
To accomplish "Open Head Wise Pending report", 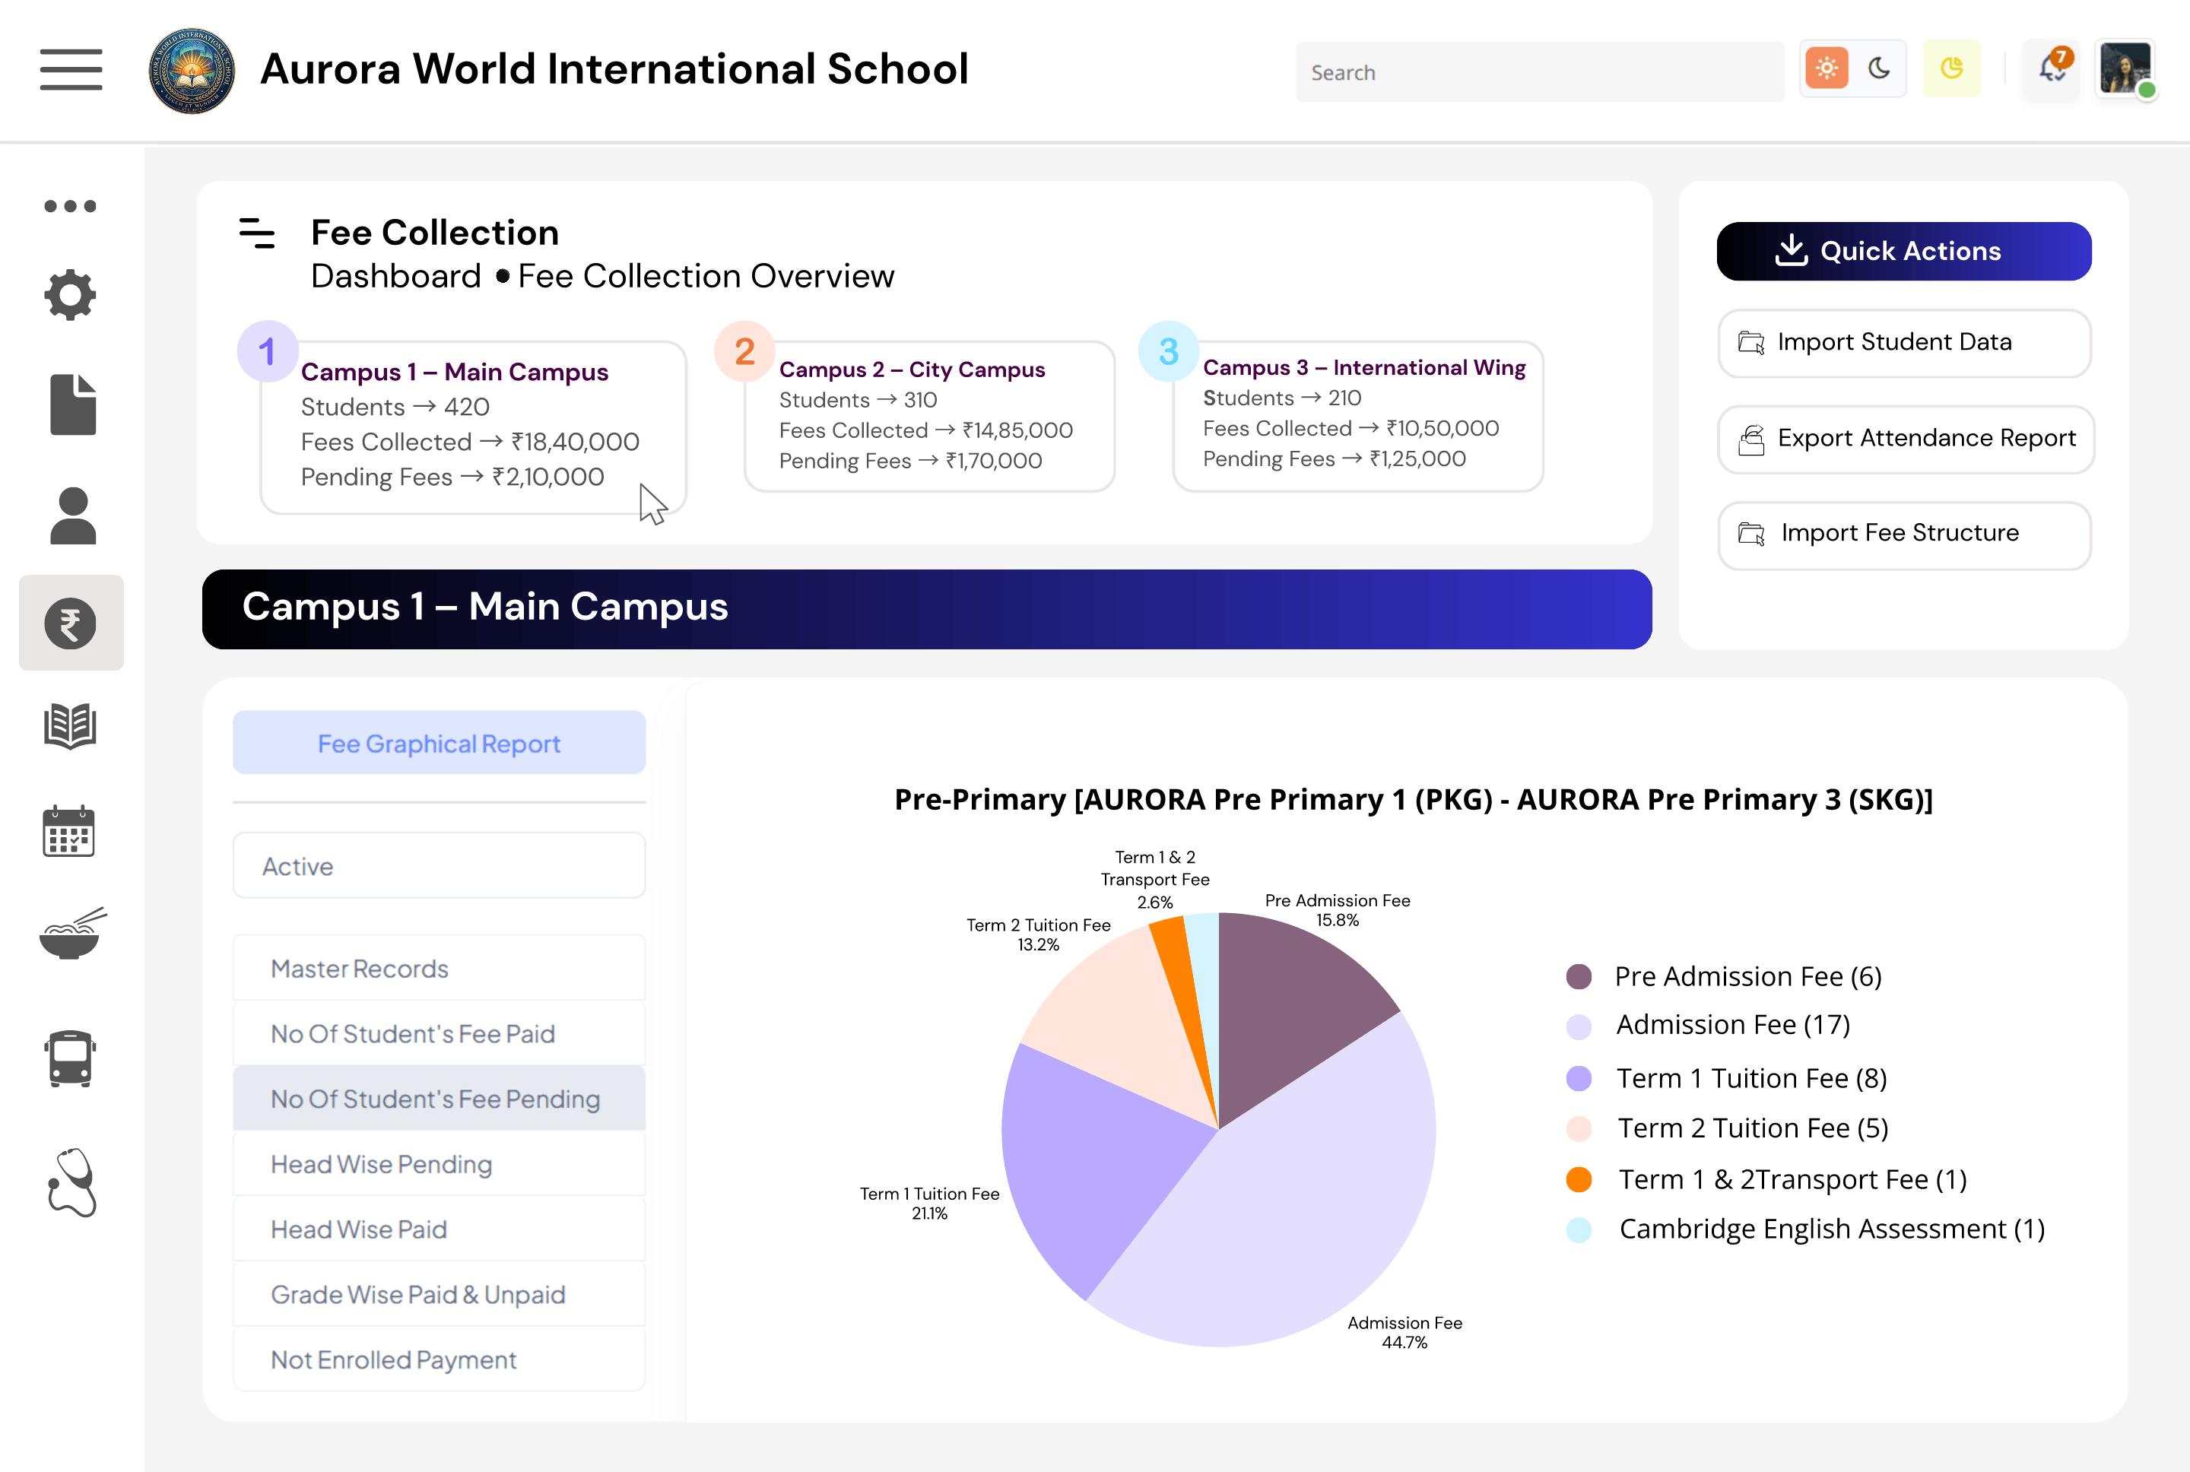I will (x=438, y=1164).
